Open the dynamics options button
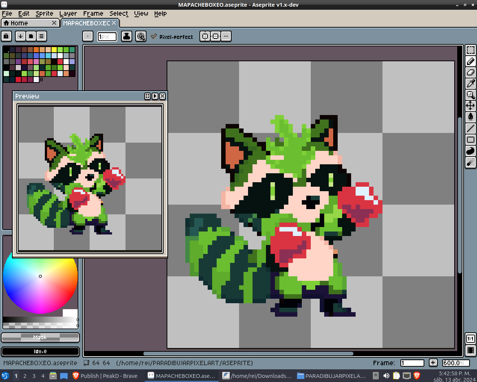 (x=141, y=36)
